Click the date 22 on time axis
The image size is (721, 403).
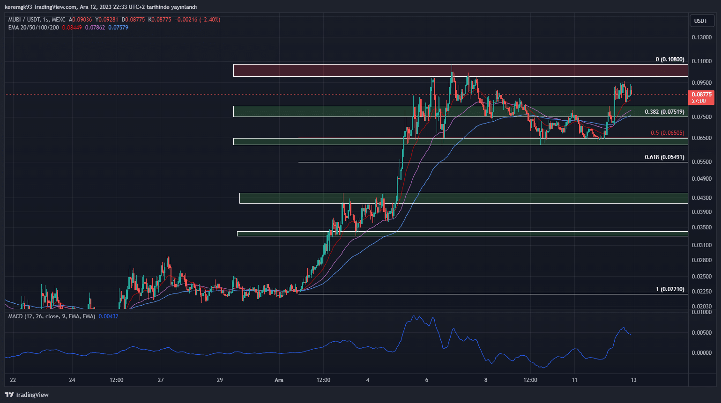(13, 380)
